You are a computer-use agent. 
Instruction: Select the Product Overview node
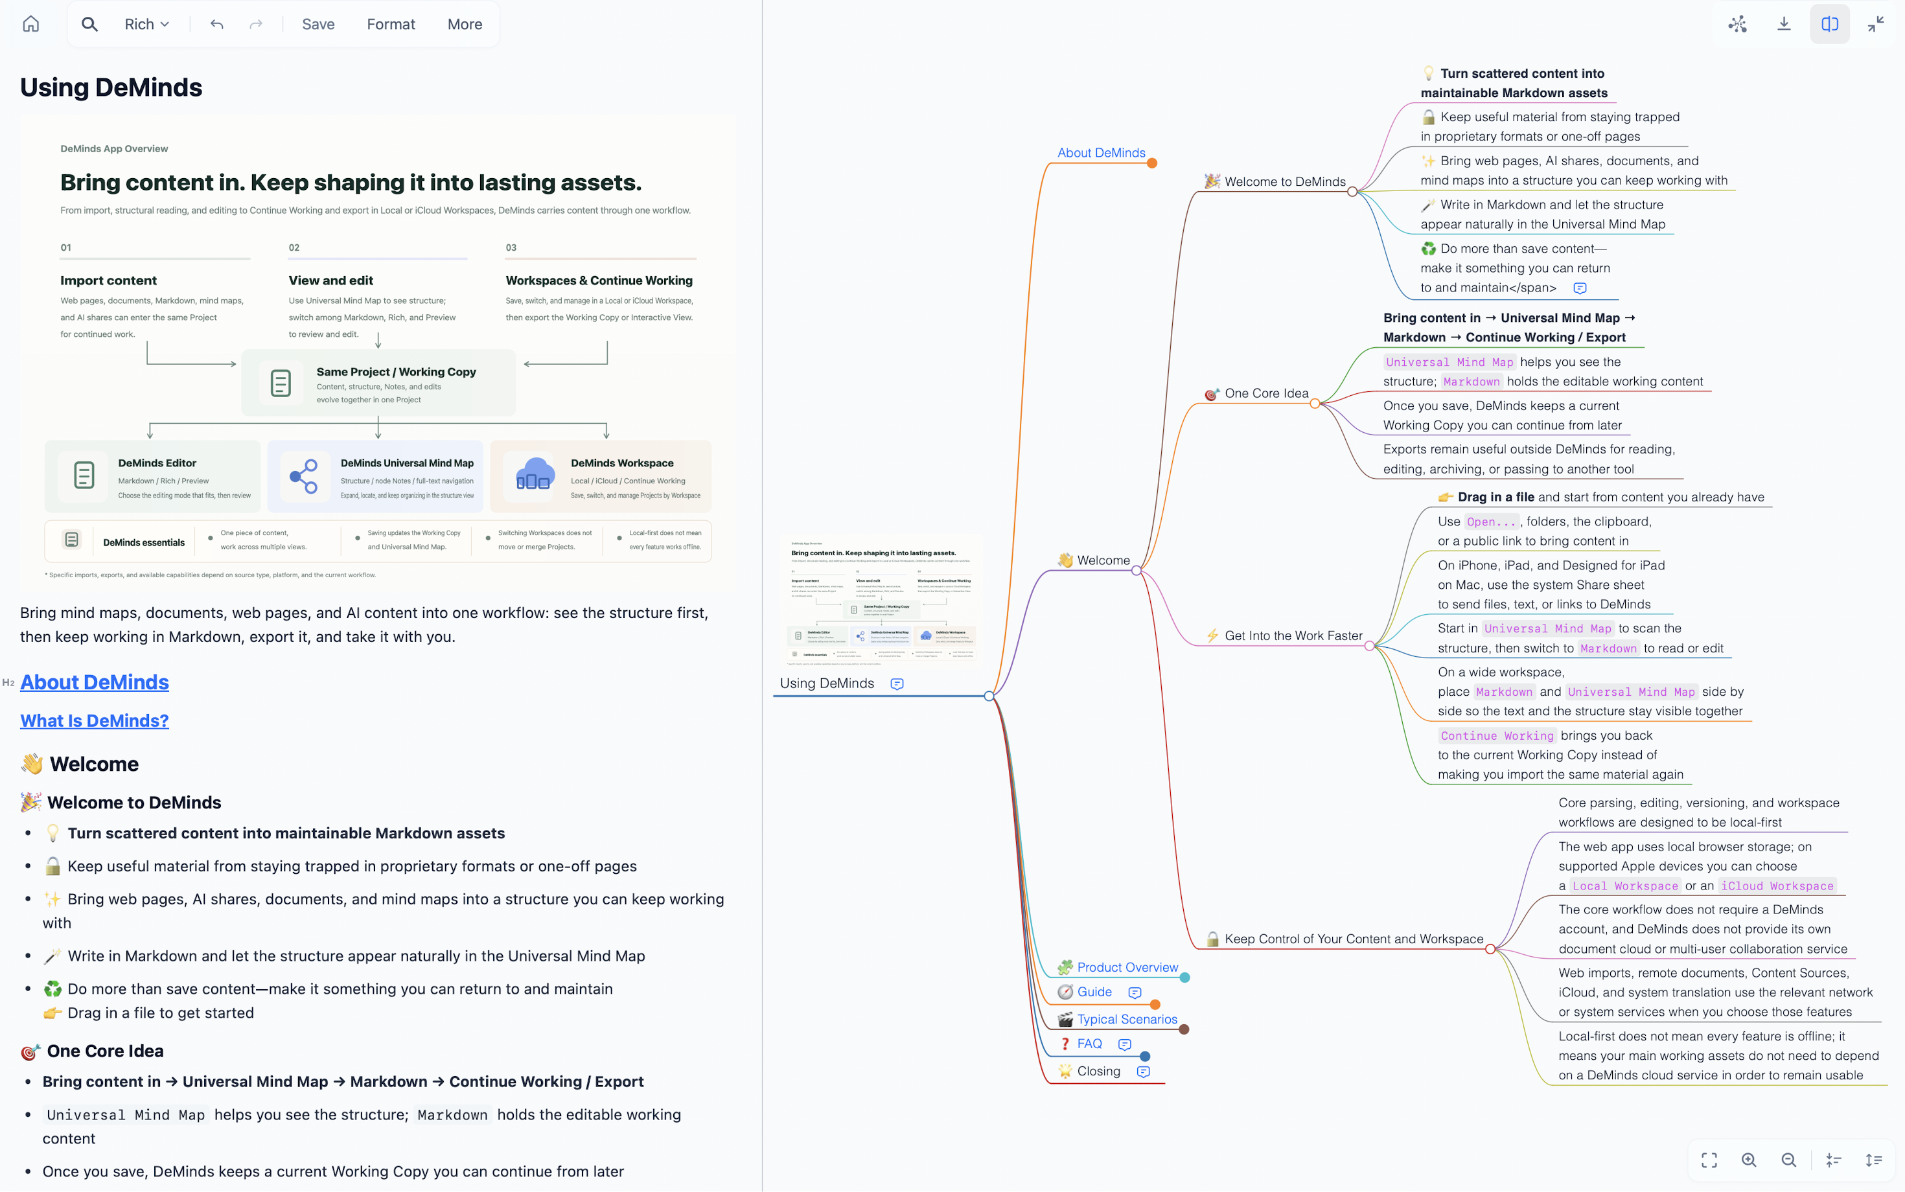click(1117, 967)
